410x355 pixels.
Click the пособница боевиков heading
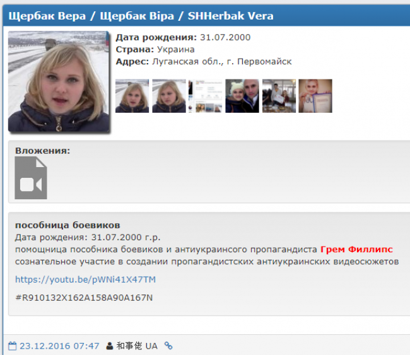tap(67, 225)
